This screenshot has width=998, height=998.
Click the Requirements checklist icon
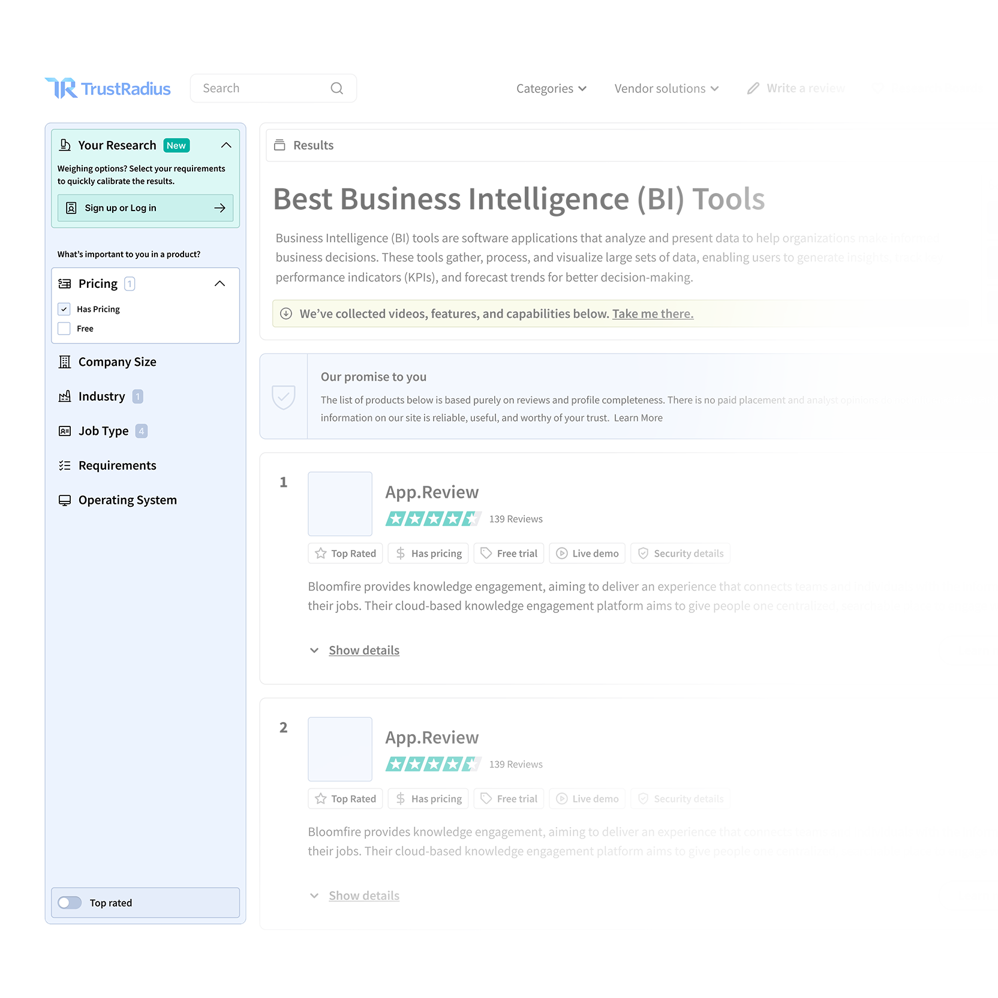click(65, 466)
